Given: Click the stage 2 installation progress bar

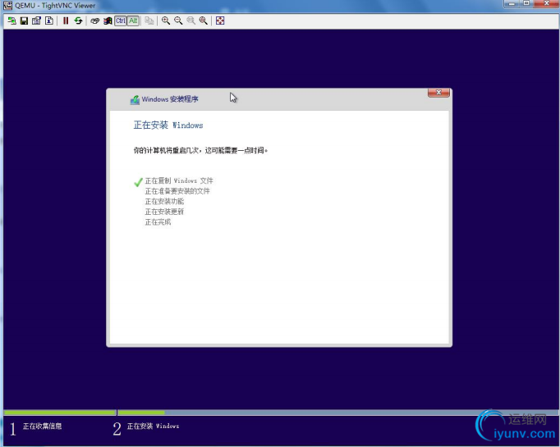Looking at the screenshot, I should 337,413.
